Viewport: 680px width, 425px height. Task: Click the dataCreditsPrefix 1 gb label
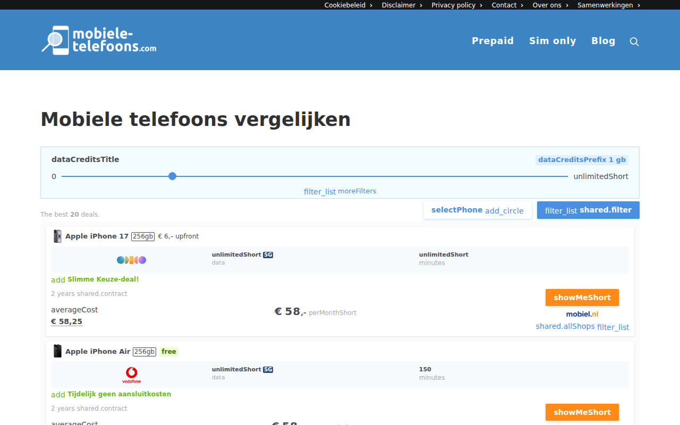(x=582, y=160)
